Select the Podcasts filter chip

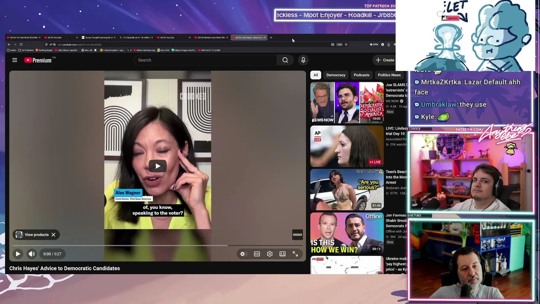click(x=362, y=75)
